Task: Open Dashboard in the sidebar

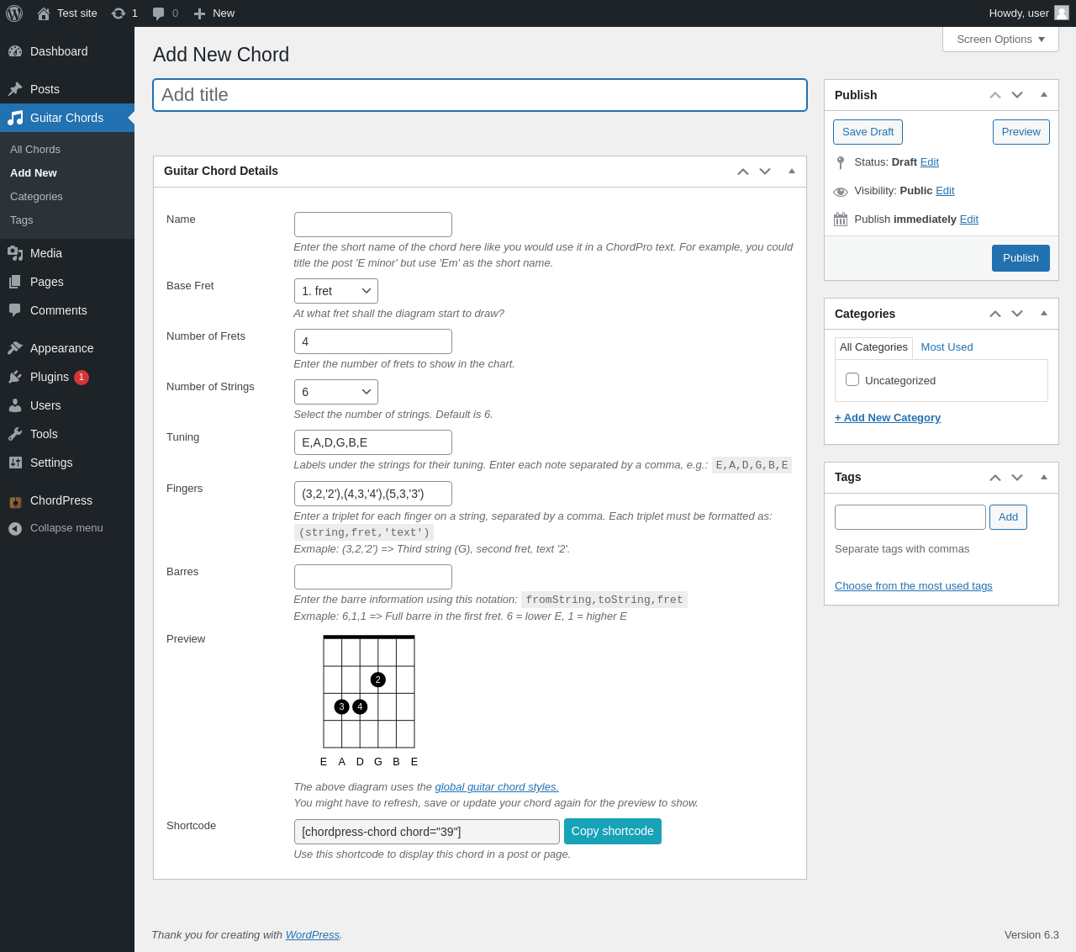Action: [x=67, y=51]
